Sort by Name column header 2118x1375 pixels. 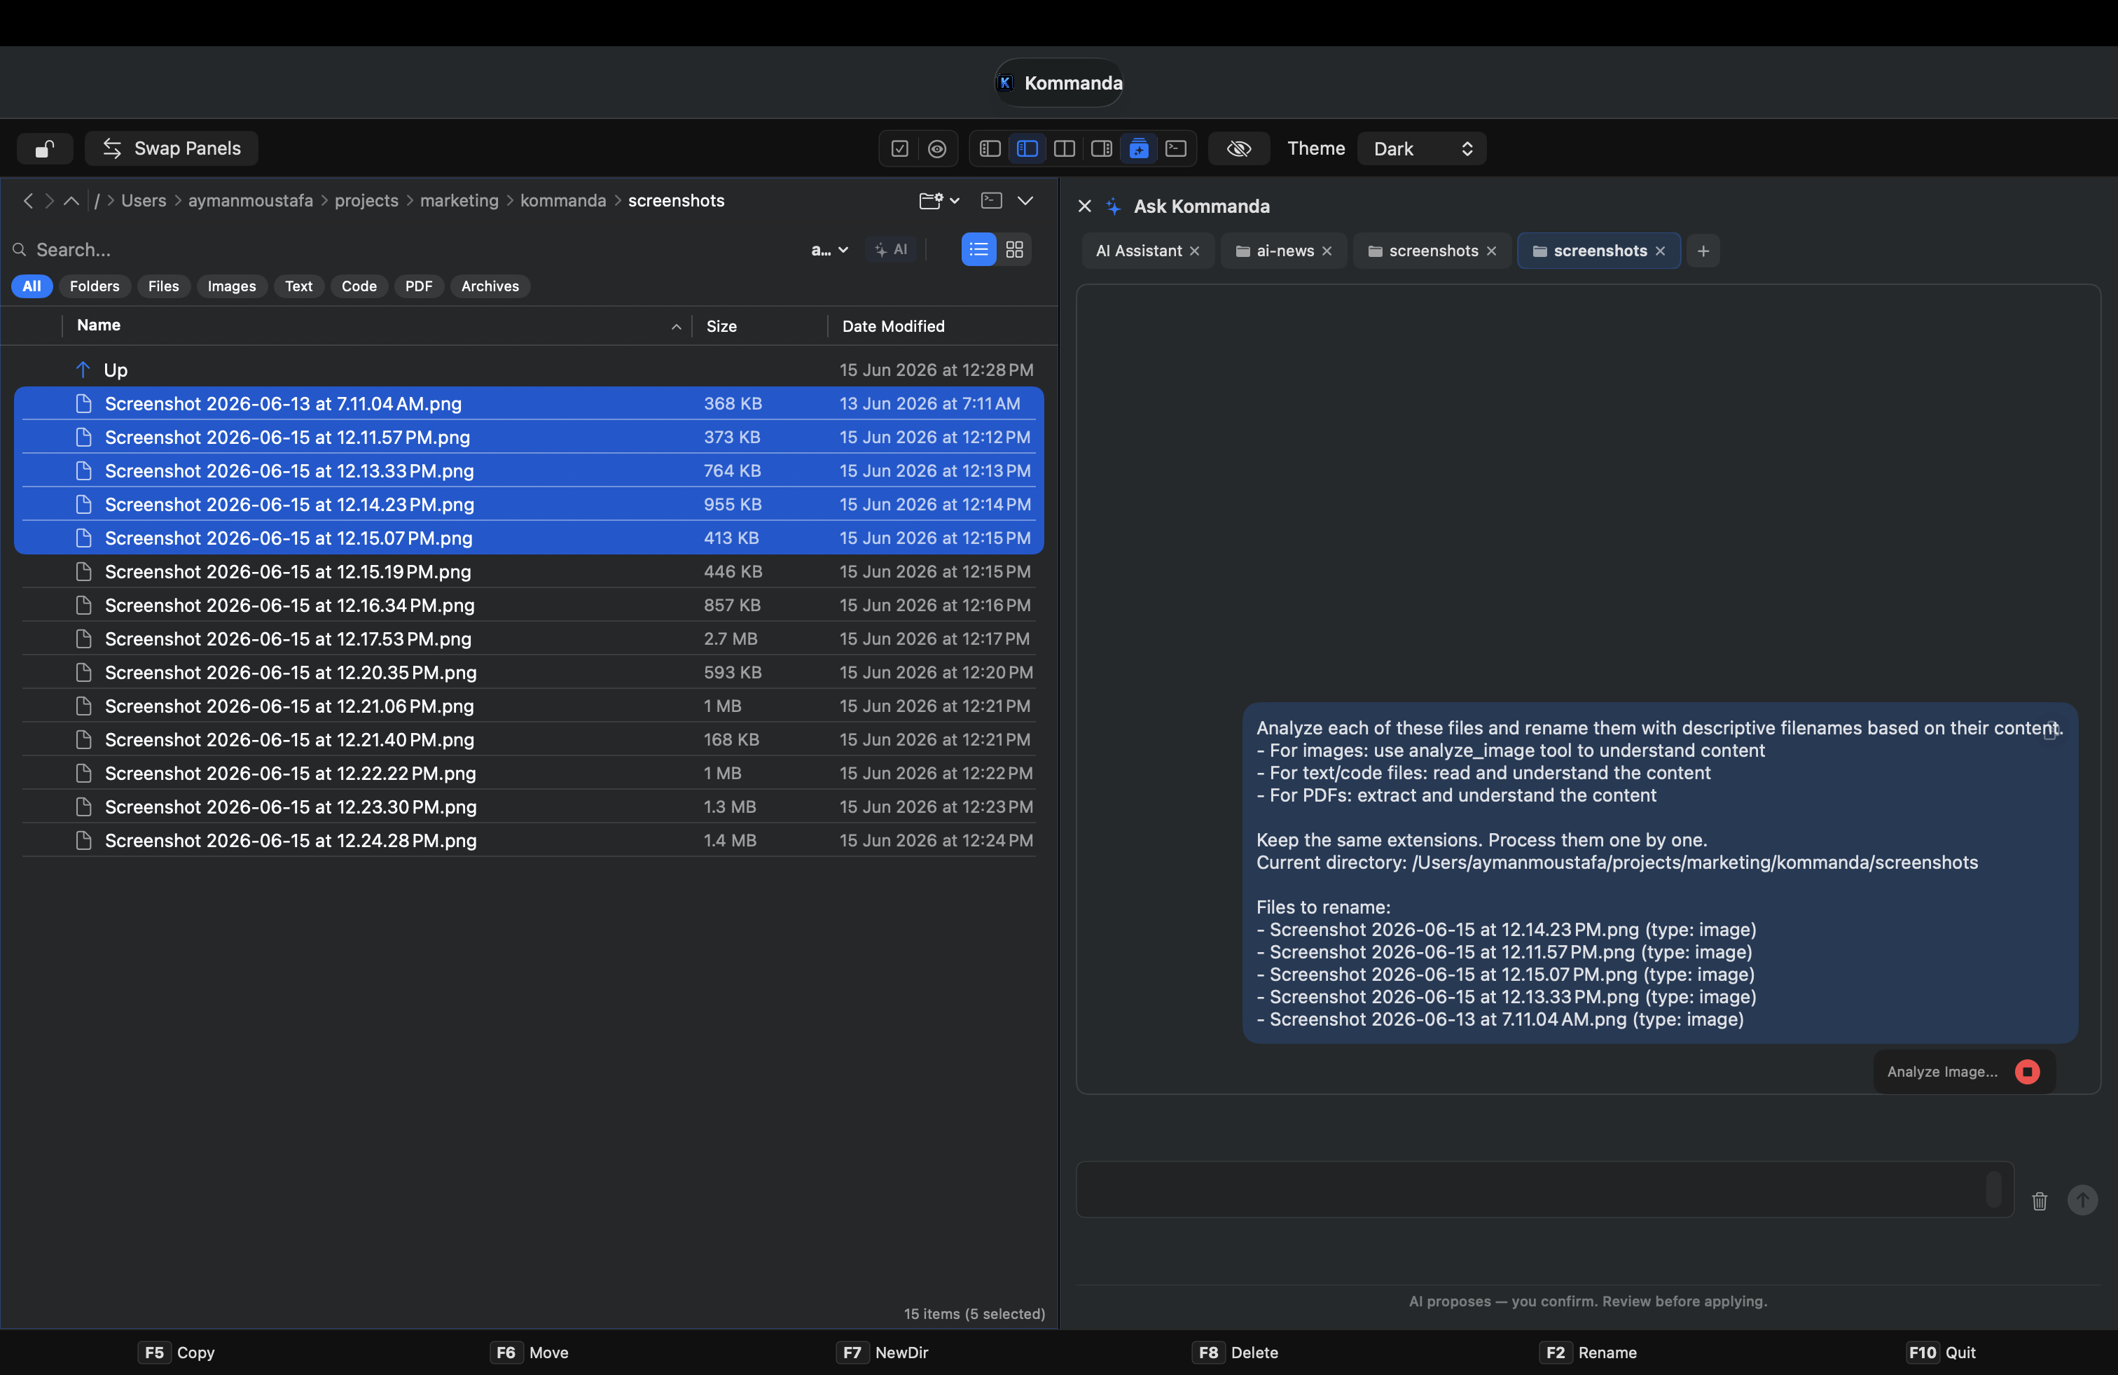click(x=376, y=326)
